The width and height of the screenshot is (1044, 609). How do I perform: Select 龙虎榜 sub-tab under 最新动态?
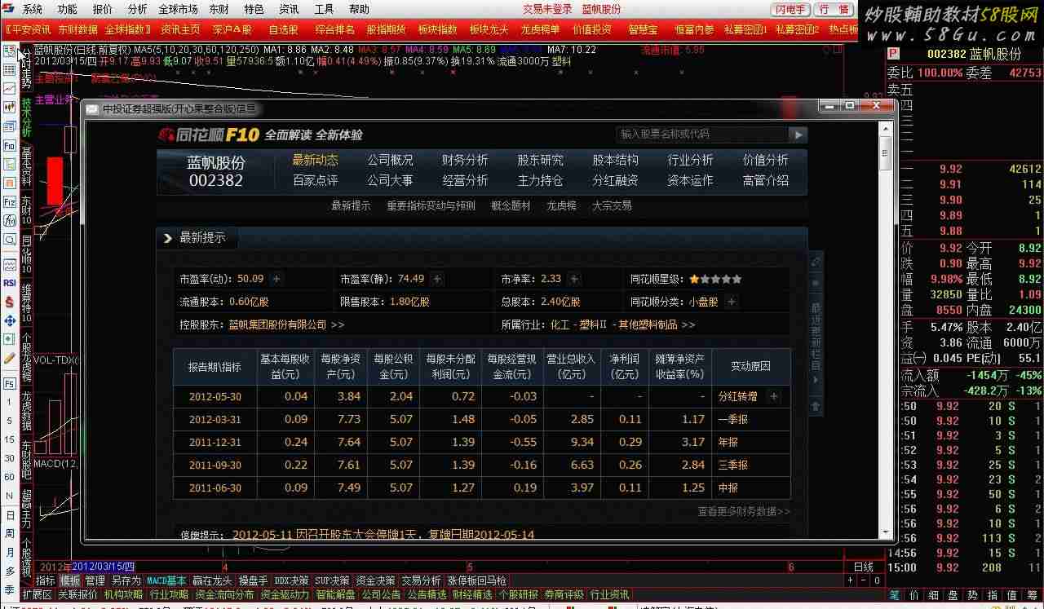tap(561, 205)
